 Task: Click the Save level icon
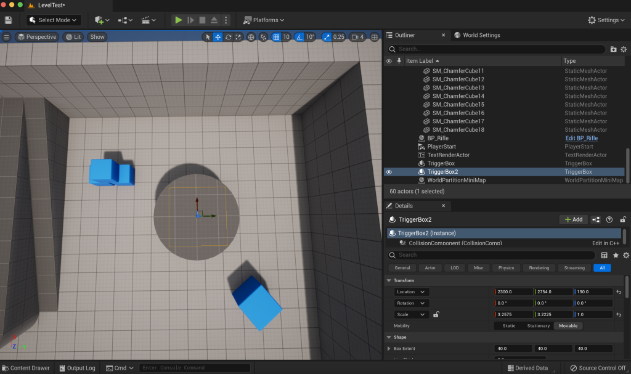[x=8, y=20]
